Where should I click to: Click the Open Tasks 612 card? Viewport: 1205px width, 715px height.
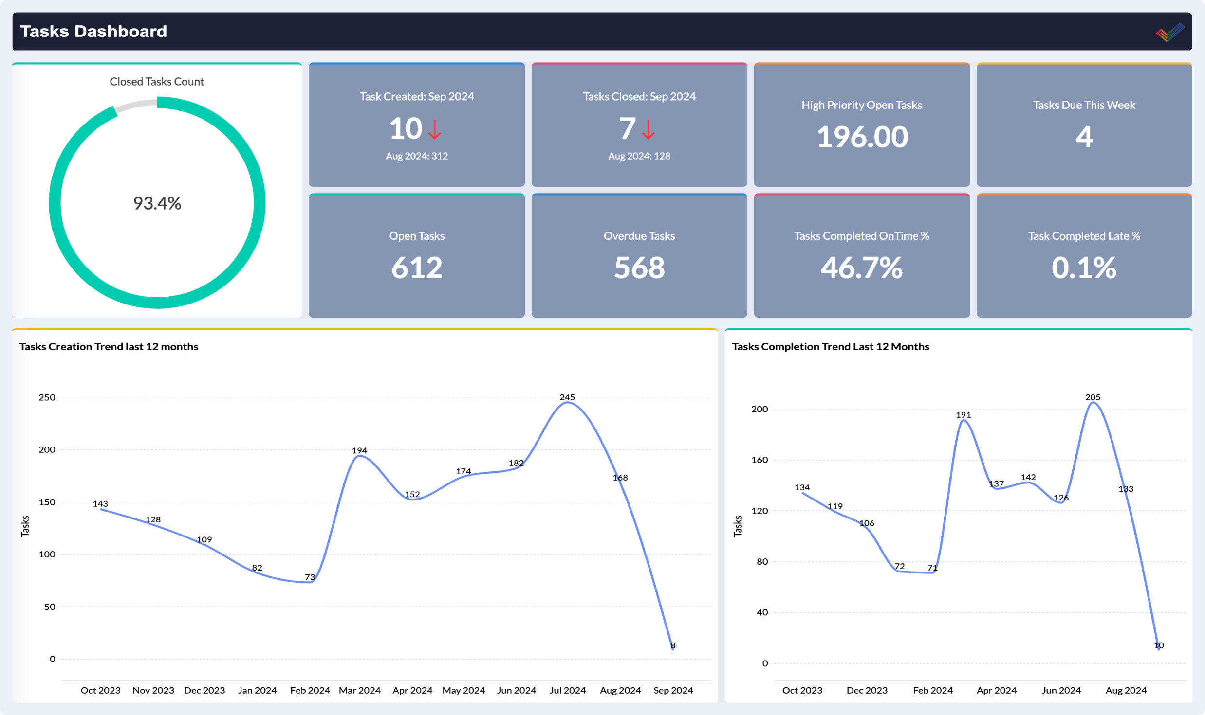pos(416,256)
